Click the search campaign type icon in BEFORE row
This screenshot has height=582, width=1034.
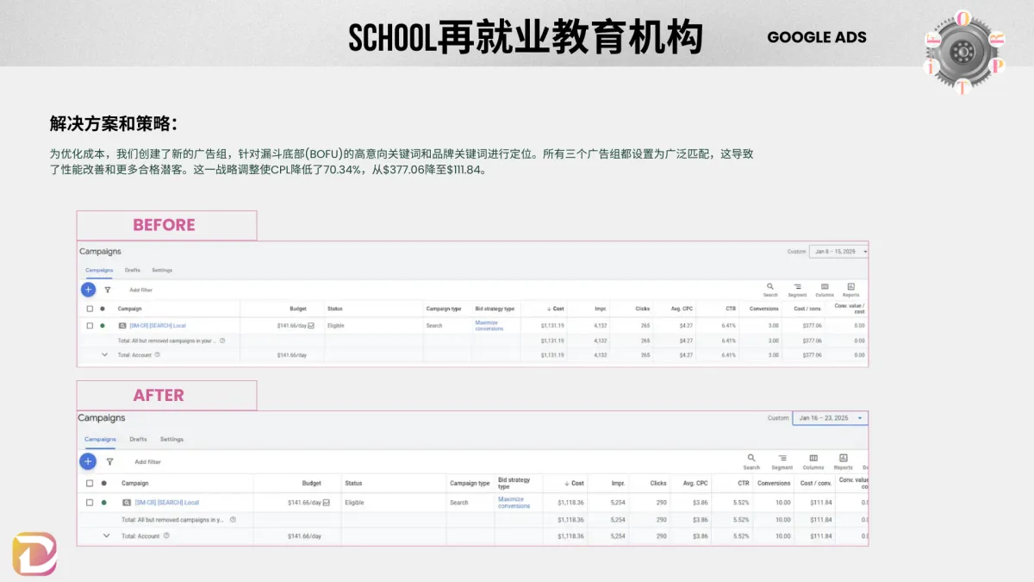click(122, 326)
